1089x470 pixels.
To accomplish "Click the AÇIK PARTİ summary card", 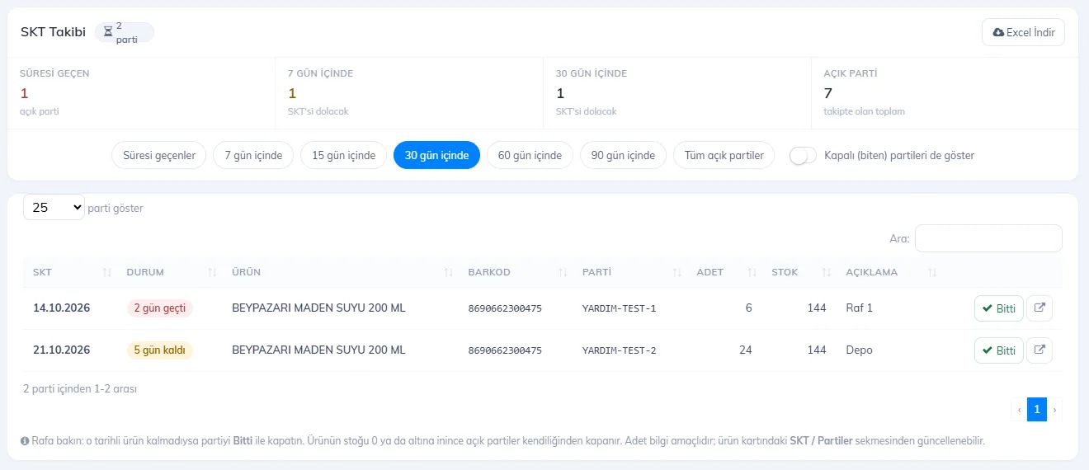I will [945, 92].
